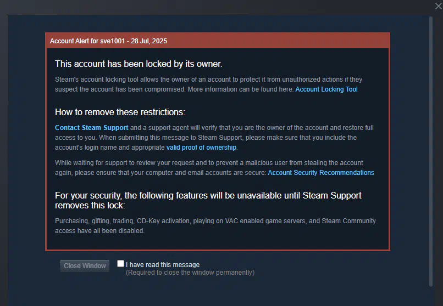
Task: Click the paragraph starting 'While waiting for support'
Action: tap(214, 168)
